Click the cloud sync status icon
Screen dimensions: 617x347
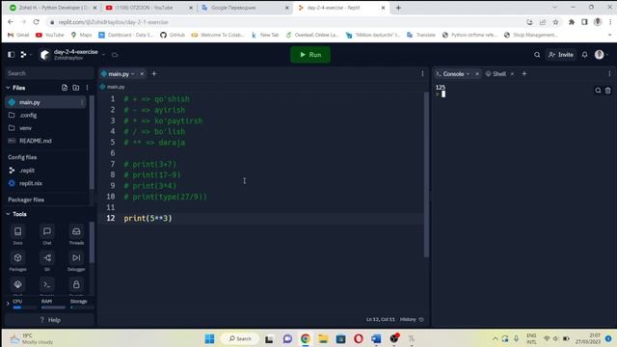click(115, 55)
